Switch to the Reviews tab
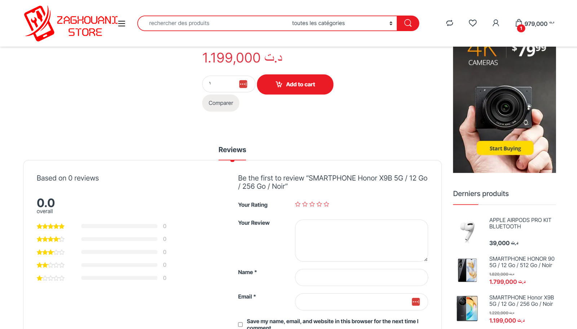 tap(232, 150)
